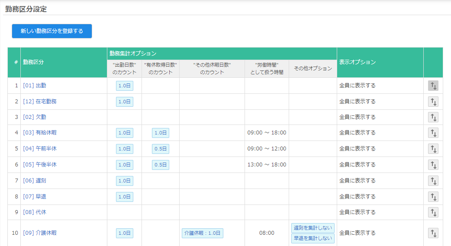Viewport: 451px width, 246px height.
Task: Open the [07] 早退 link
Action: 35,197
